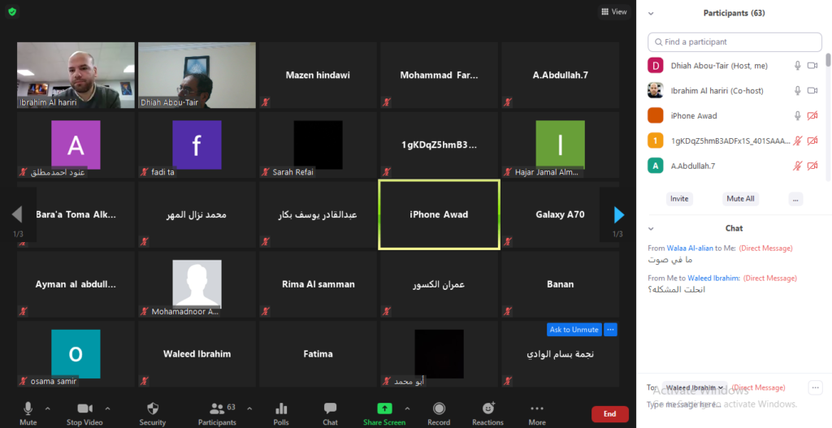Viewport: 832px width, 428px height.
Task: Open Polls from the toolbar
Action: tap(281, 413)
